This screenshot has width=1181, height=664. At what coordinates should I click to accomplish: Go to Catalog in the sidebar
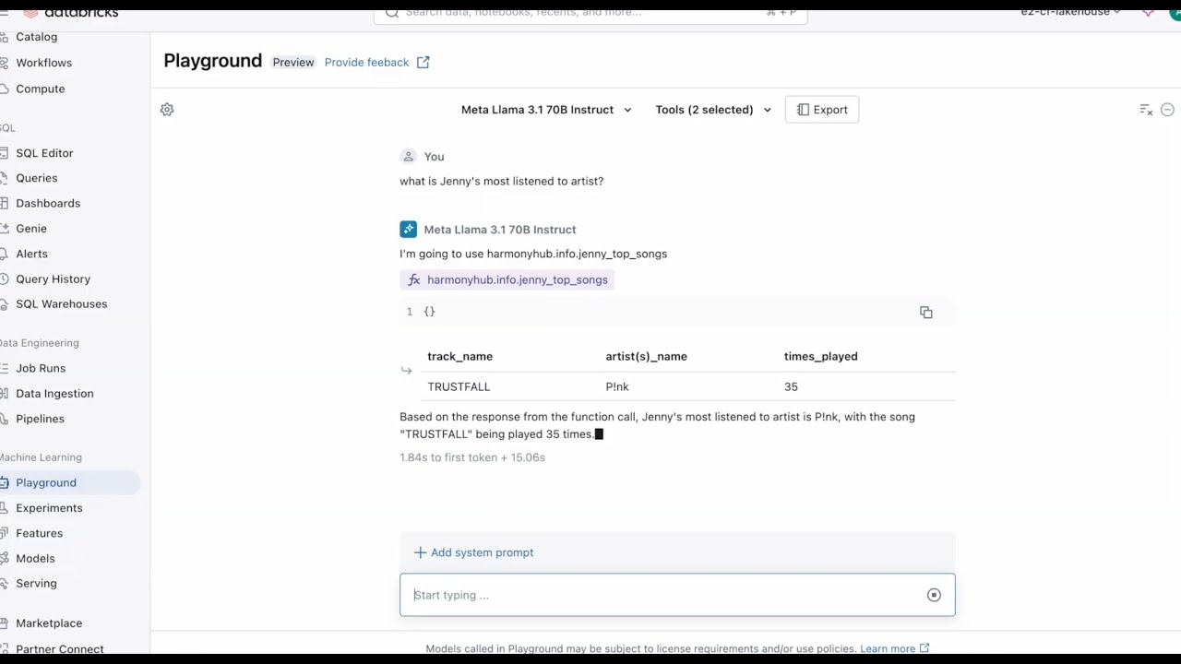click(x=36, y=37)
